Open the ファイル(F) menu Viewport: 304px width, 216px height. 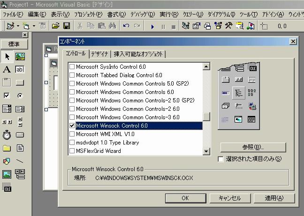13,14
